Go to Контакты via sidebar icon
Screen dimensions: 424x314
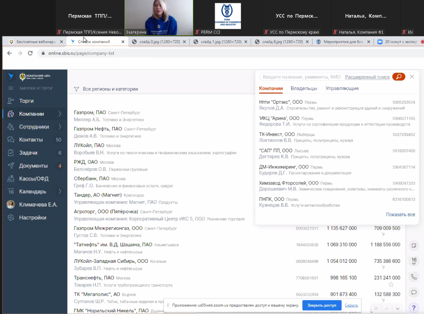(11, 140)
